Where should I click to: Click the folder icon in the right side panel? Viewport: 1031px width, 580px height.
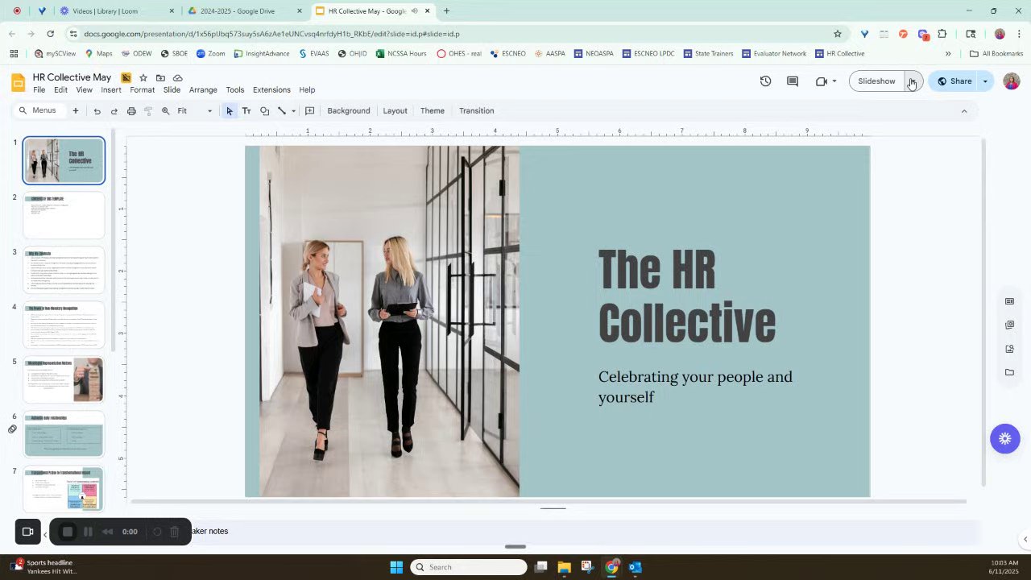tap(1009, 372)
